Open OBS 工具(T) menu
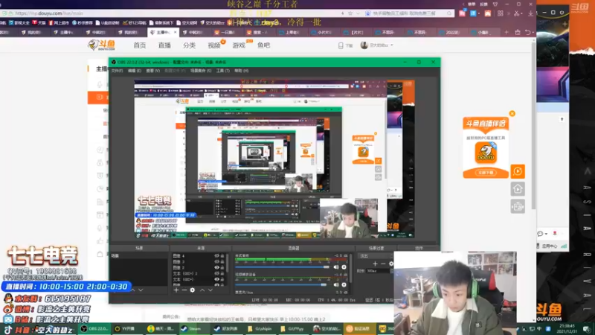 point(222,71)
